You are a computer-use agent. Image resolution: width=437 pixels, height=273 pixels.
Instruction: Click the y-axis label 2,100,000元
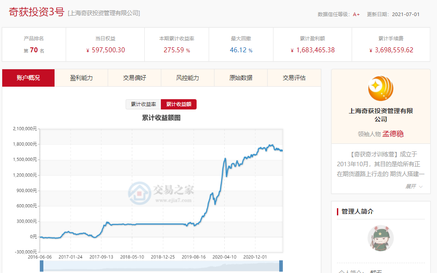[25, 128]
